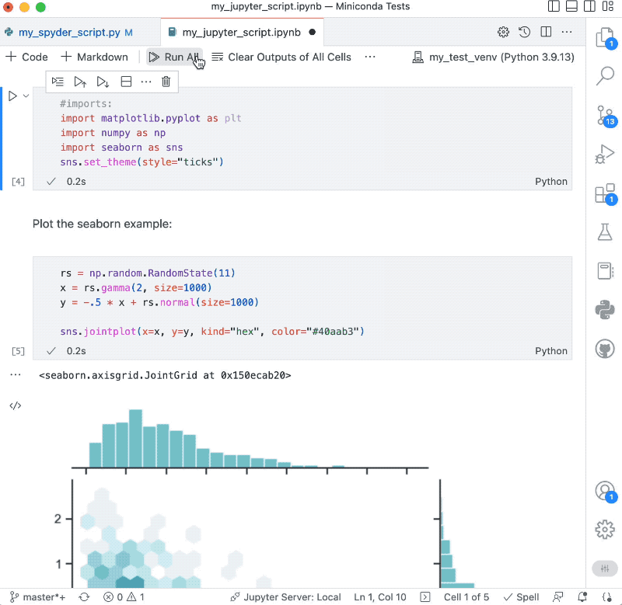
Task: Open the Explorer view in activity bar
Action: (605, 39)
